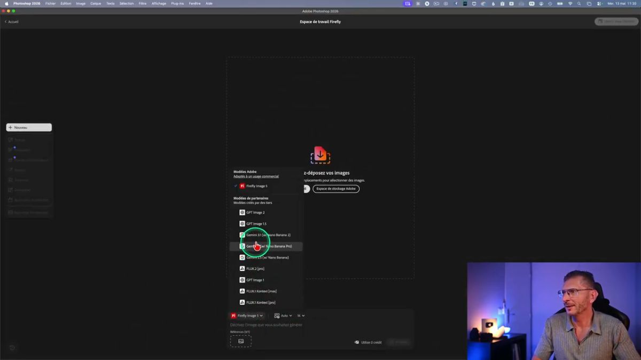The width and height of the screenshot is (641, 360).
Task: Click 'Modèles de partenaires' heading text
Action: tap(251, 198)
